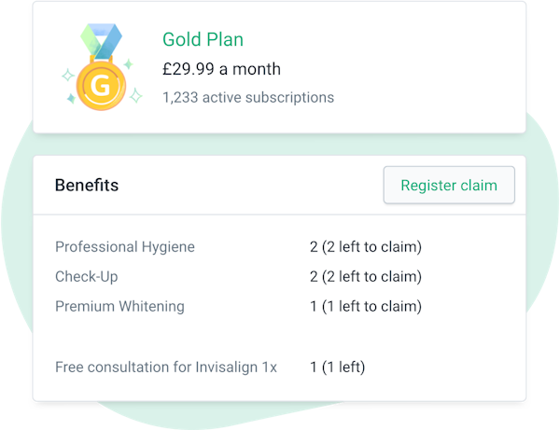
Task: Select the Check-Up benefit label
Action: (87, 277)
